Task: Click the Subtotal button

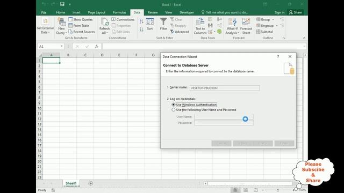Action: 264,32
